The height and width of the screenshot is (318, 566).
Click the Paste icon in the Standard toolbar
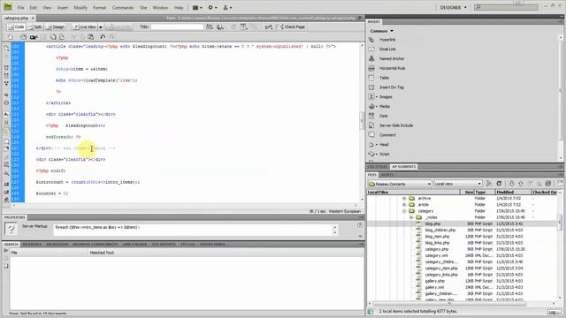(x=90, y=37)
